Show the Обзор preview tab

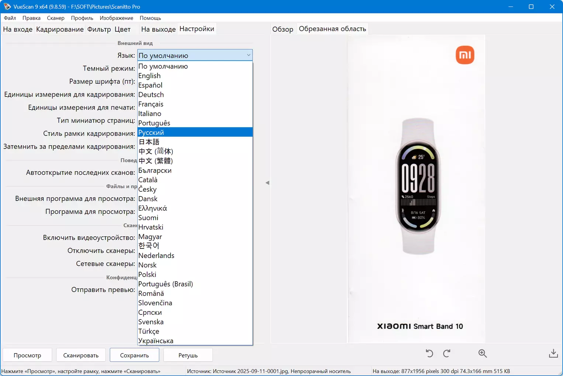pyautogui.click(x=283, y=29)
